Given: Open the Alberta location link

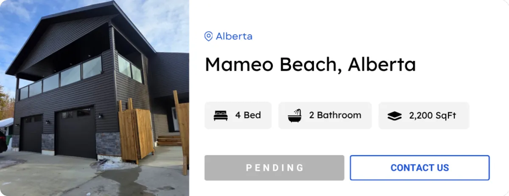Looking at the screenshot, I should 234,36.
